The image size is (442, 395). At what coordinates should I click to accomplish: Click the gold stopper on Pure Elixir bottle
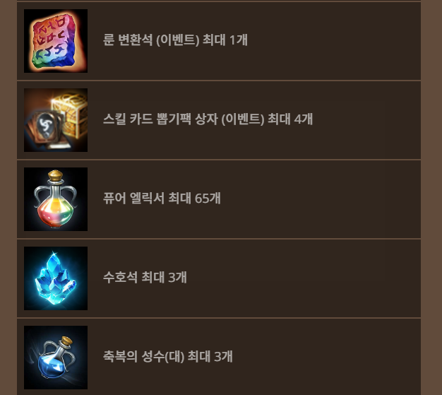[56, 175]
